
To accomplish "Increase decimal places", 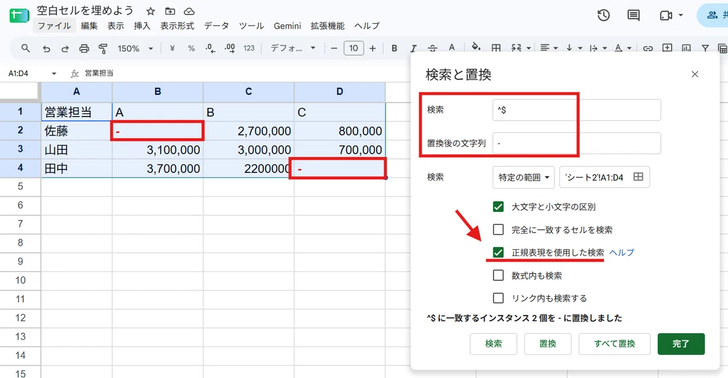I will tap(229, 49).
